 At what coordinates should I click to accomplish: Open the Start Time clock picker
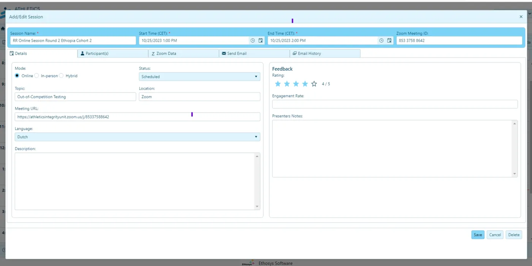pos(253,40)
